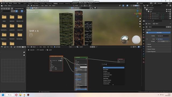Viewport: 172px width, 97px height.
Task: Open the Modifiers wrench properties tab
Action: [144, 47]
